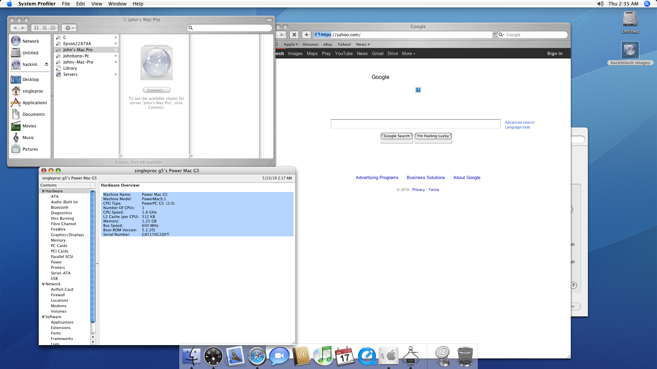
Task: Open the Edit menu
Action: pos(80,4)
